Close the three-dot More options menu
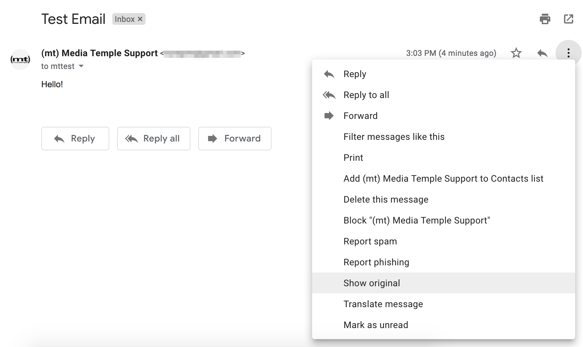583x347 pixels. tap(568, 53)
